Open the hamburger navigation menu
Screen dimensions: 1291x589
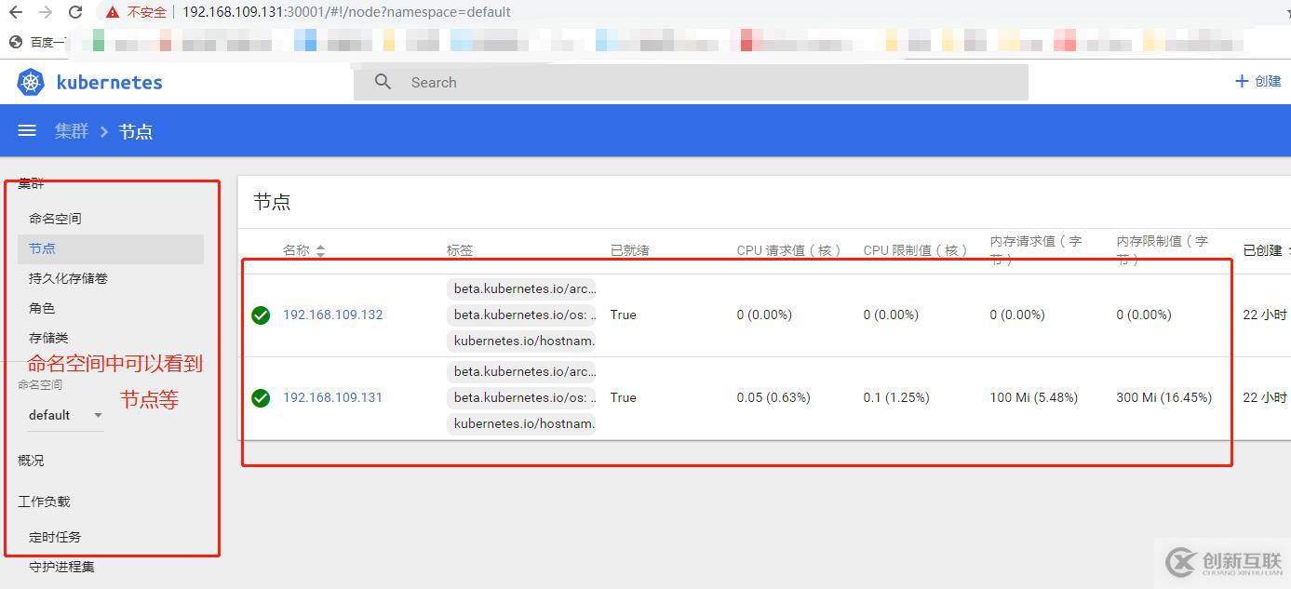(x=27, y=131)
